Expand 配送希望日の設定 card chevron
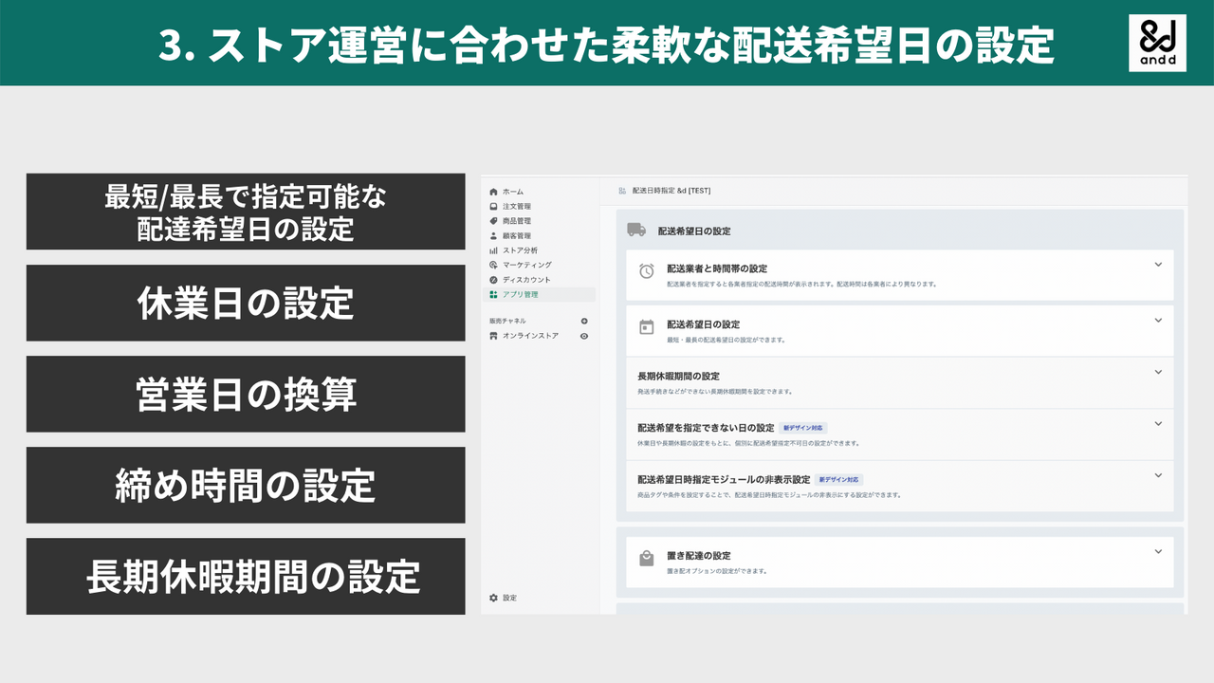The height and width of the screenshot is (683, 1214). tap(1158, 321)
